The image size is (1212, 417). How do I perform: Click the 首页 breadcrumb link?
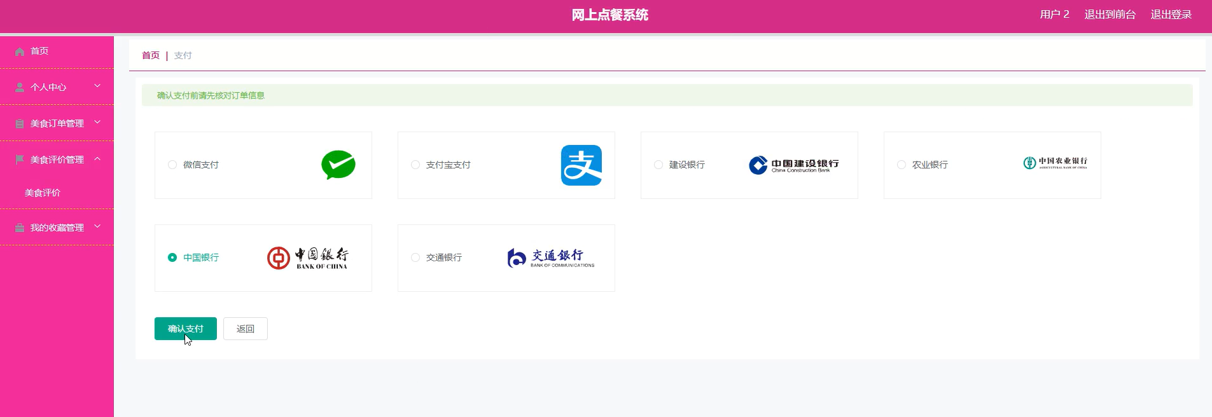pos(151,55)
